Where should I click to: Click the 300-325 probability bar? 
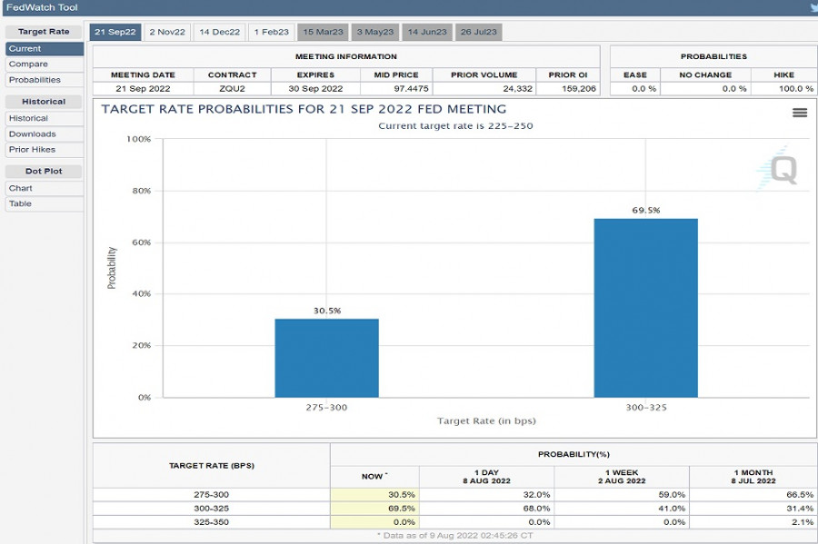(645, 308)
